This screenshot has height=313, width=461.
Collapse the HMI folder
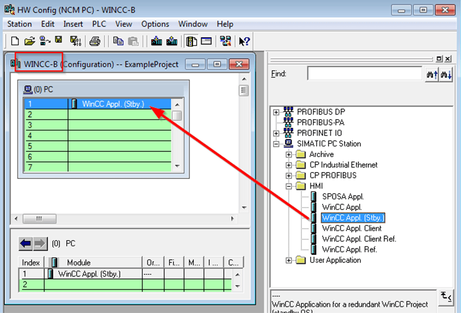tap(289, 186)
